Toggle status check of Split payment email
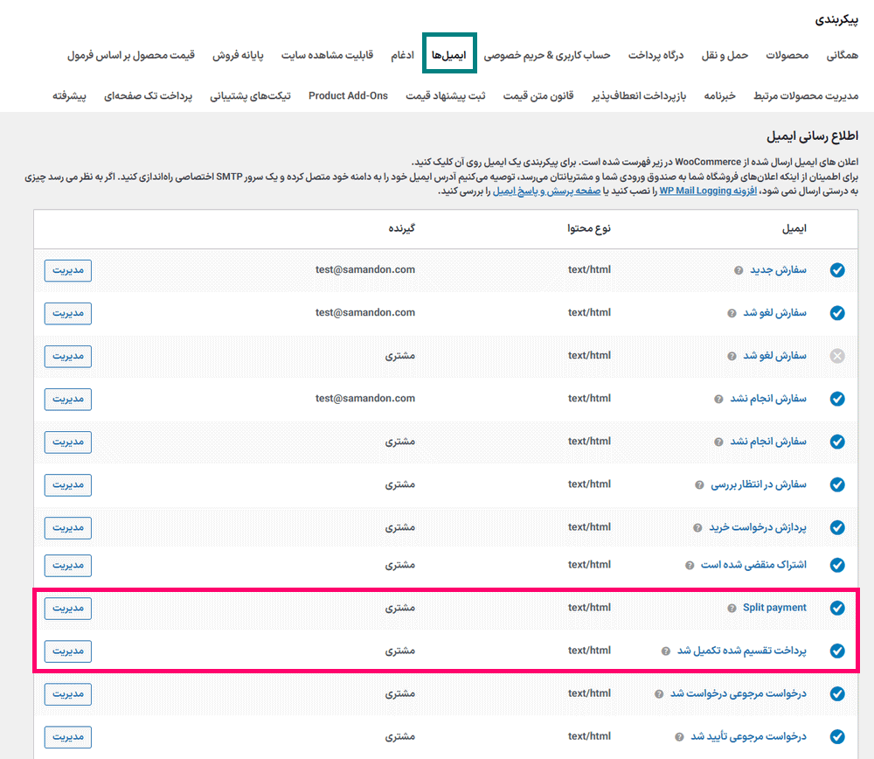 837,608
